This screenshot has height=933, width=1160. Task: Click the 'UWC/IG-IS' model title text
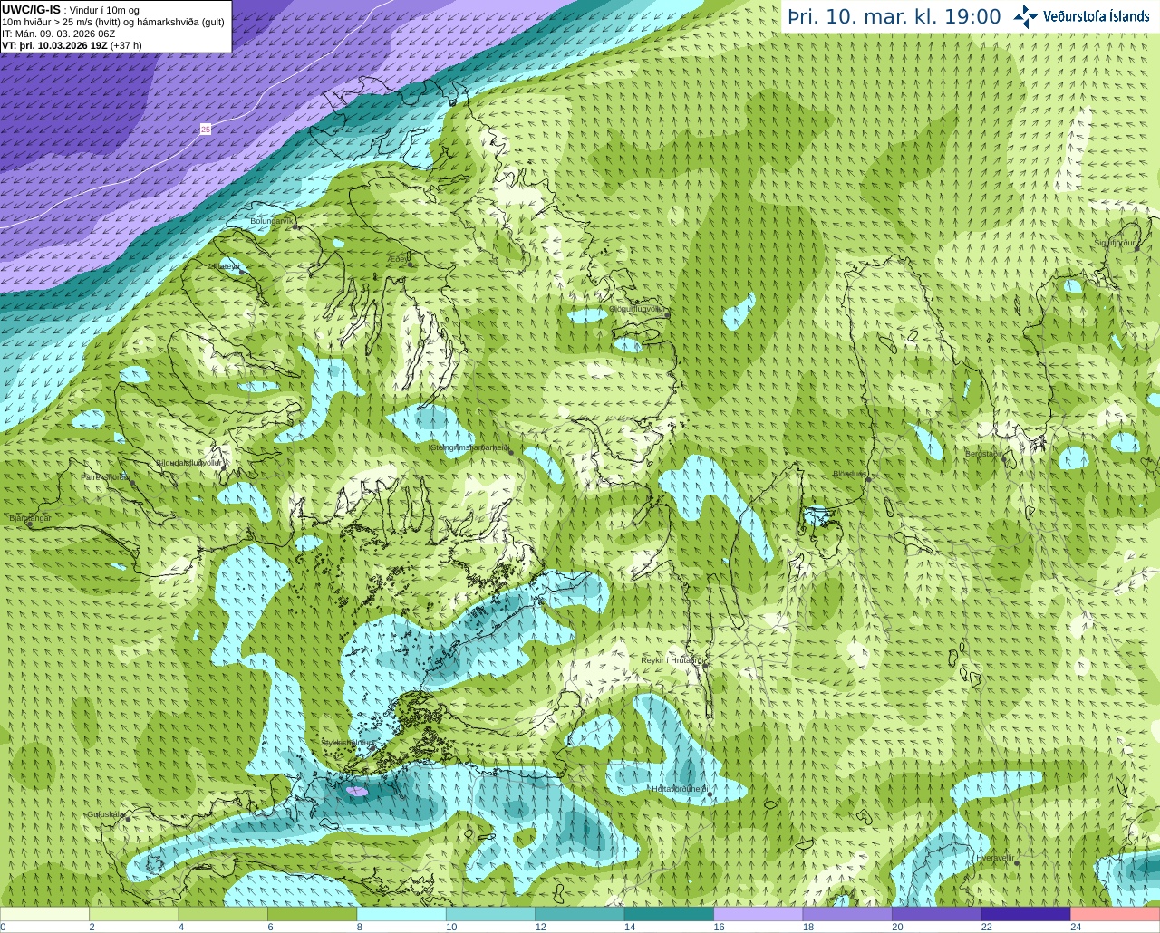click(31, 10)
